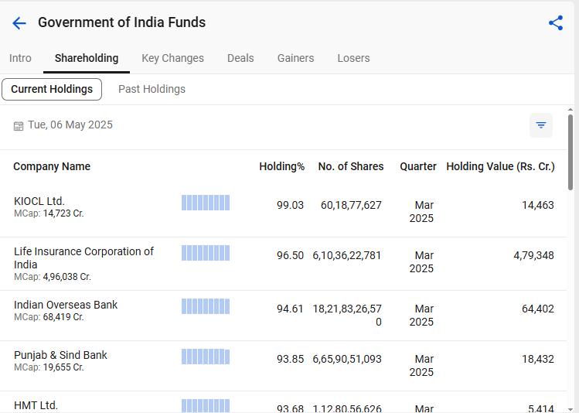Screen dimensions: 579x413
Task: Click share count 6,10,36,22,781
Action: [x=347, y=255]
